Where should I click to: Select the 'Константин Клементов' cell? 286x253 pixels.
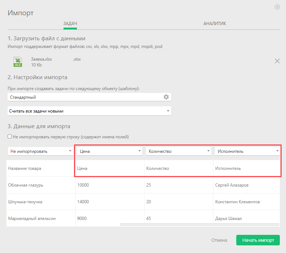coord(246,202)
